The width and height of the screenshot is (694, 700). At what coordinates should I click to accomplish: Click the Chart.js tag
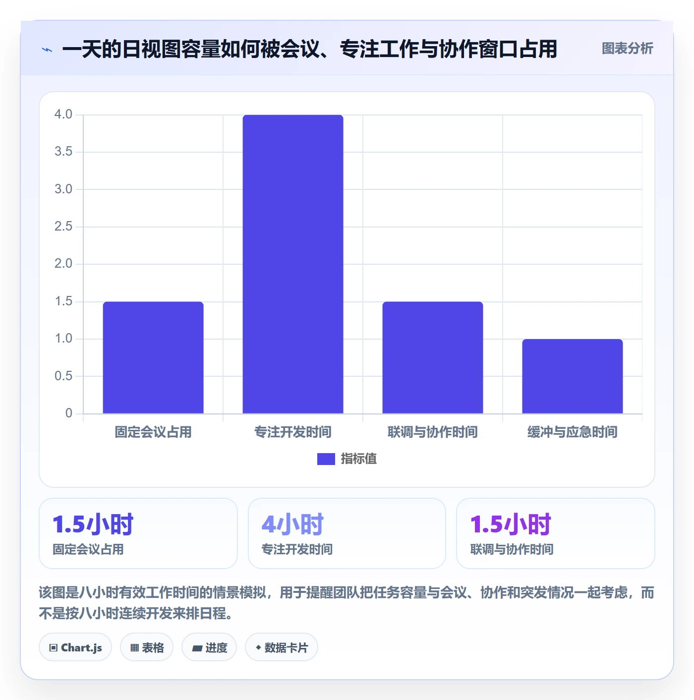(75, 647)
